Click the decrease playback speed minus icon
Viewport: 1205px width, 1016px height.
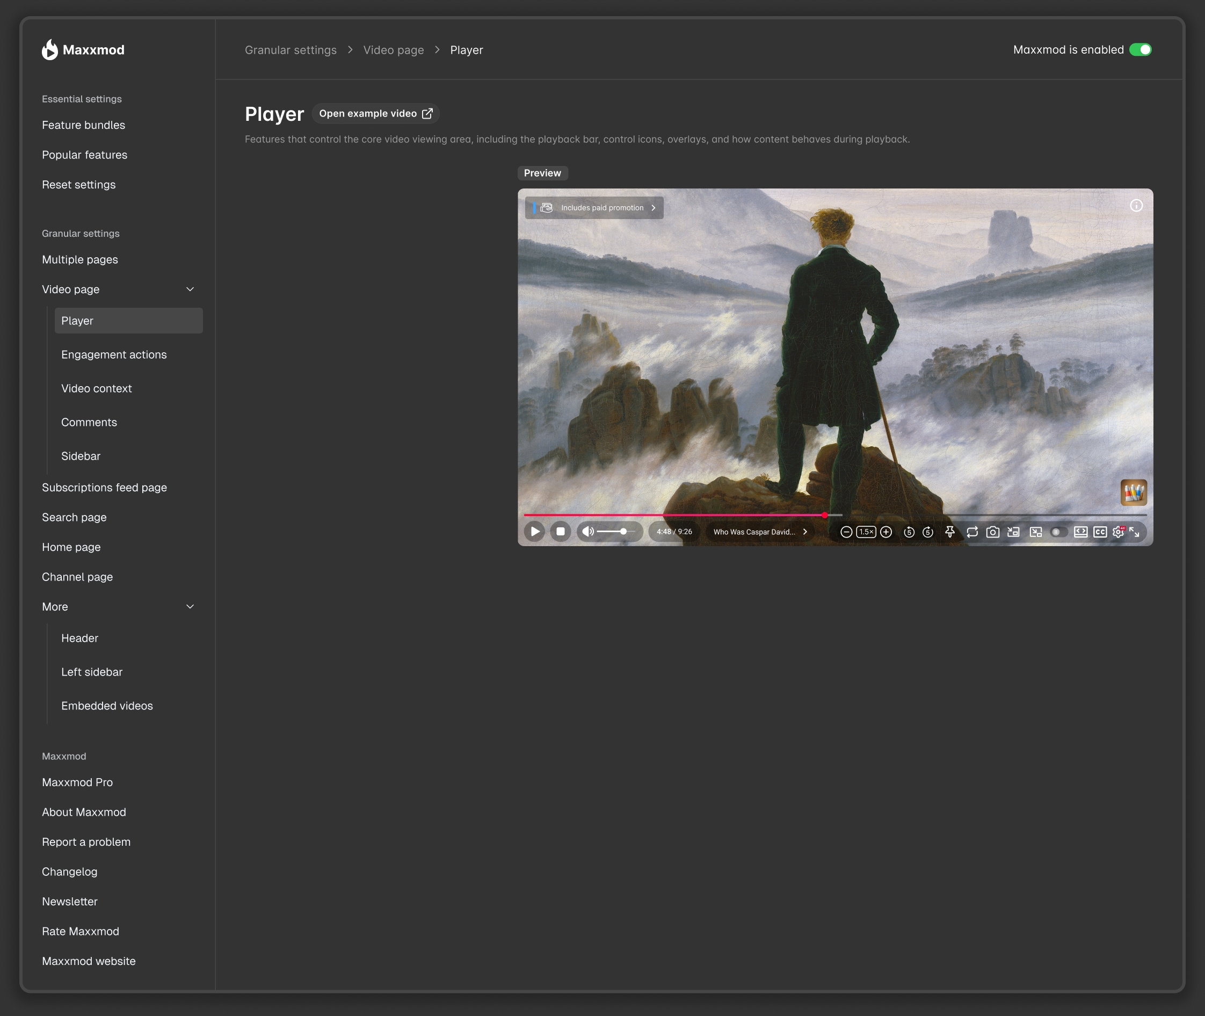pos(846,532)
